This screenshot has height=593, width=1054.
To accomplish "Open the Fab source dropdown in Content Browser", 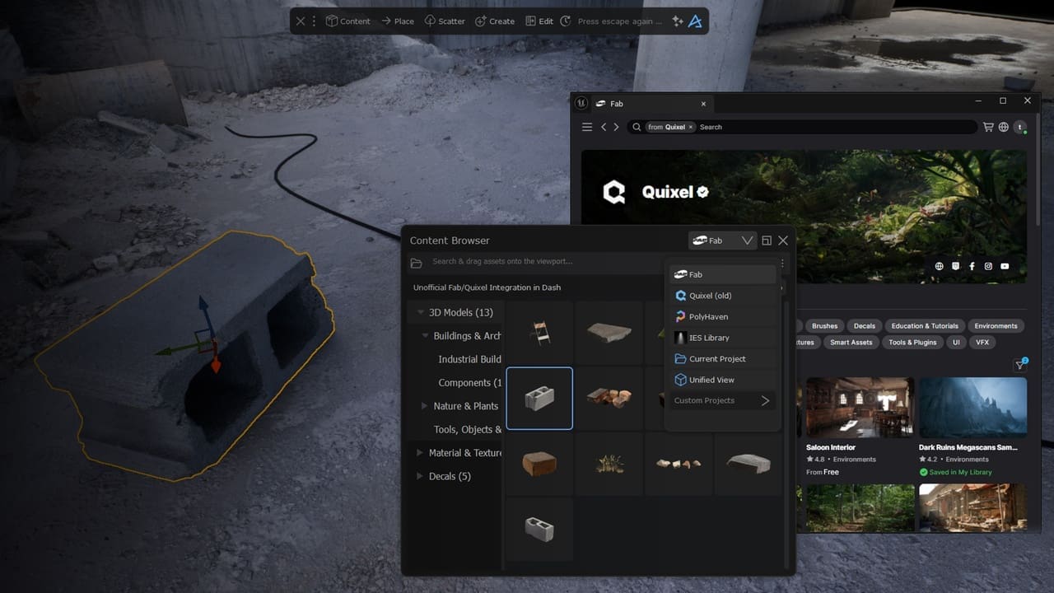I will point(722,240).
